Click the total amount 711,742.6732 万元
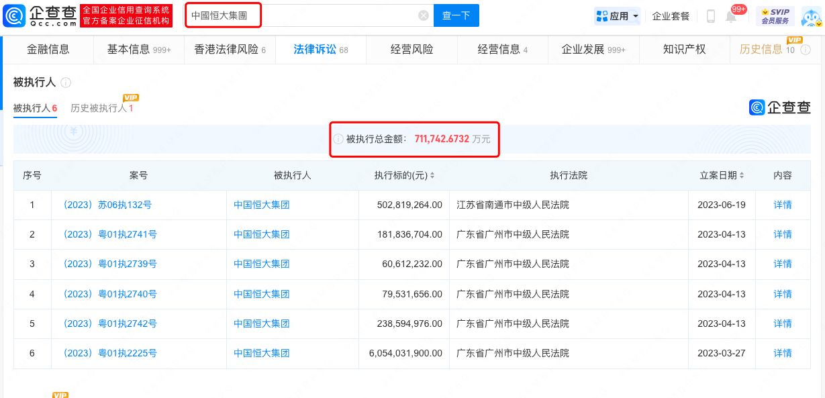 pyautogui.click(x=452, y=139)
